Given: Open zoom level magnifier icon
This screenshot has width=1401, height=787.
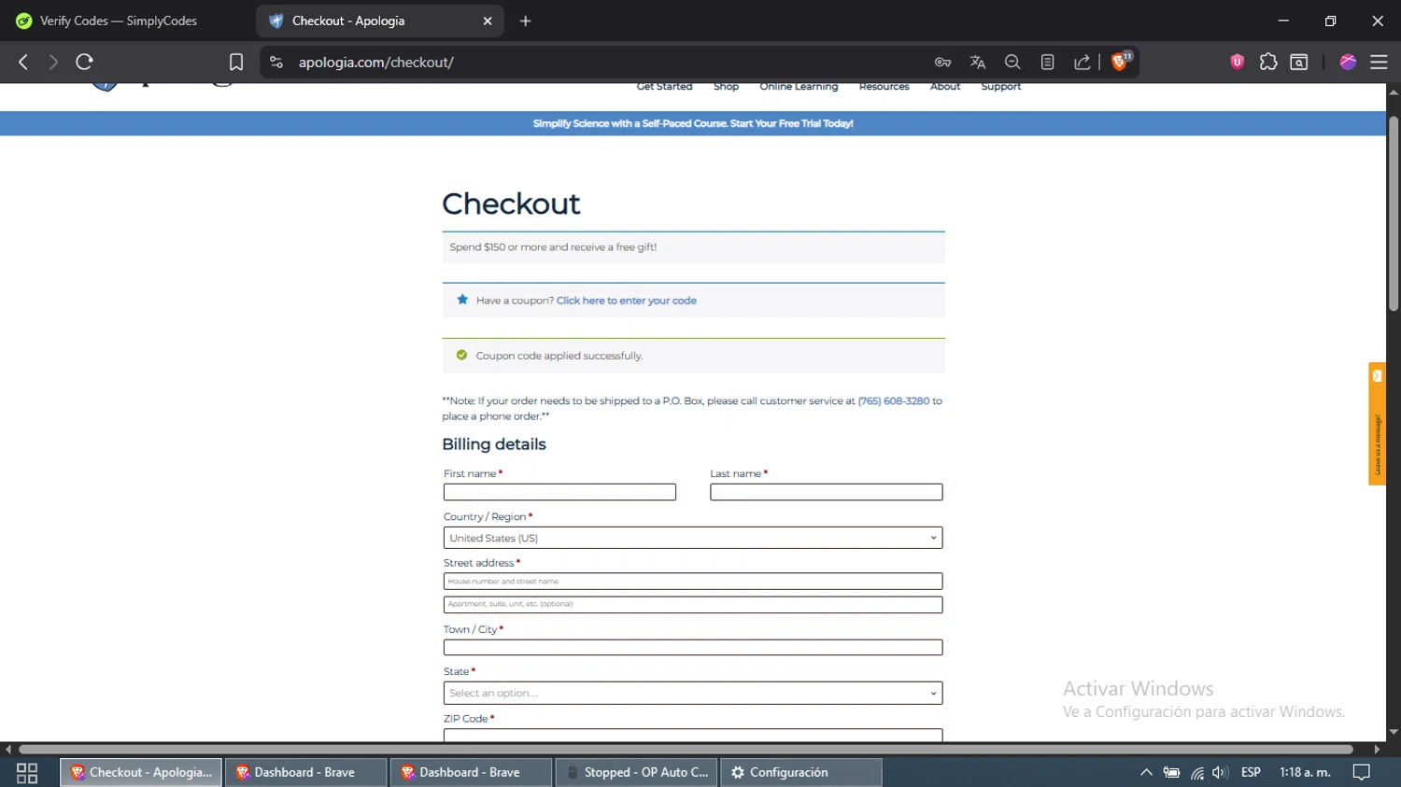Looking at the screenshot, I should click(1012, 63).
